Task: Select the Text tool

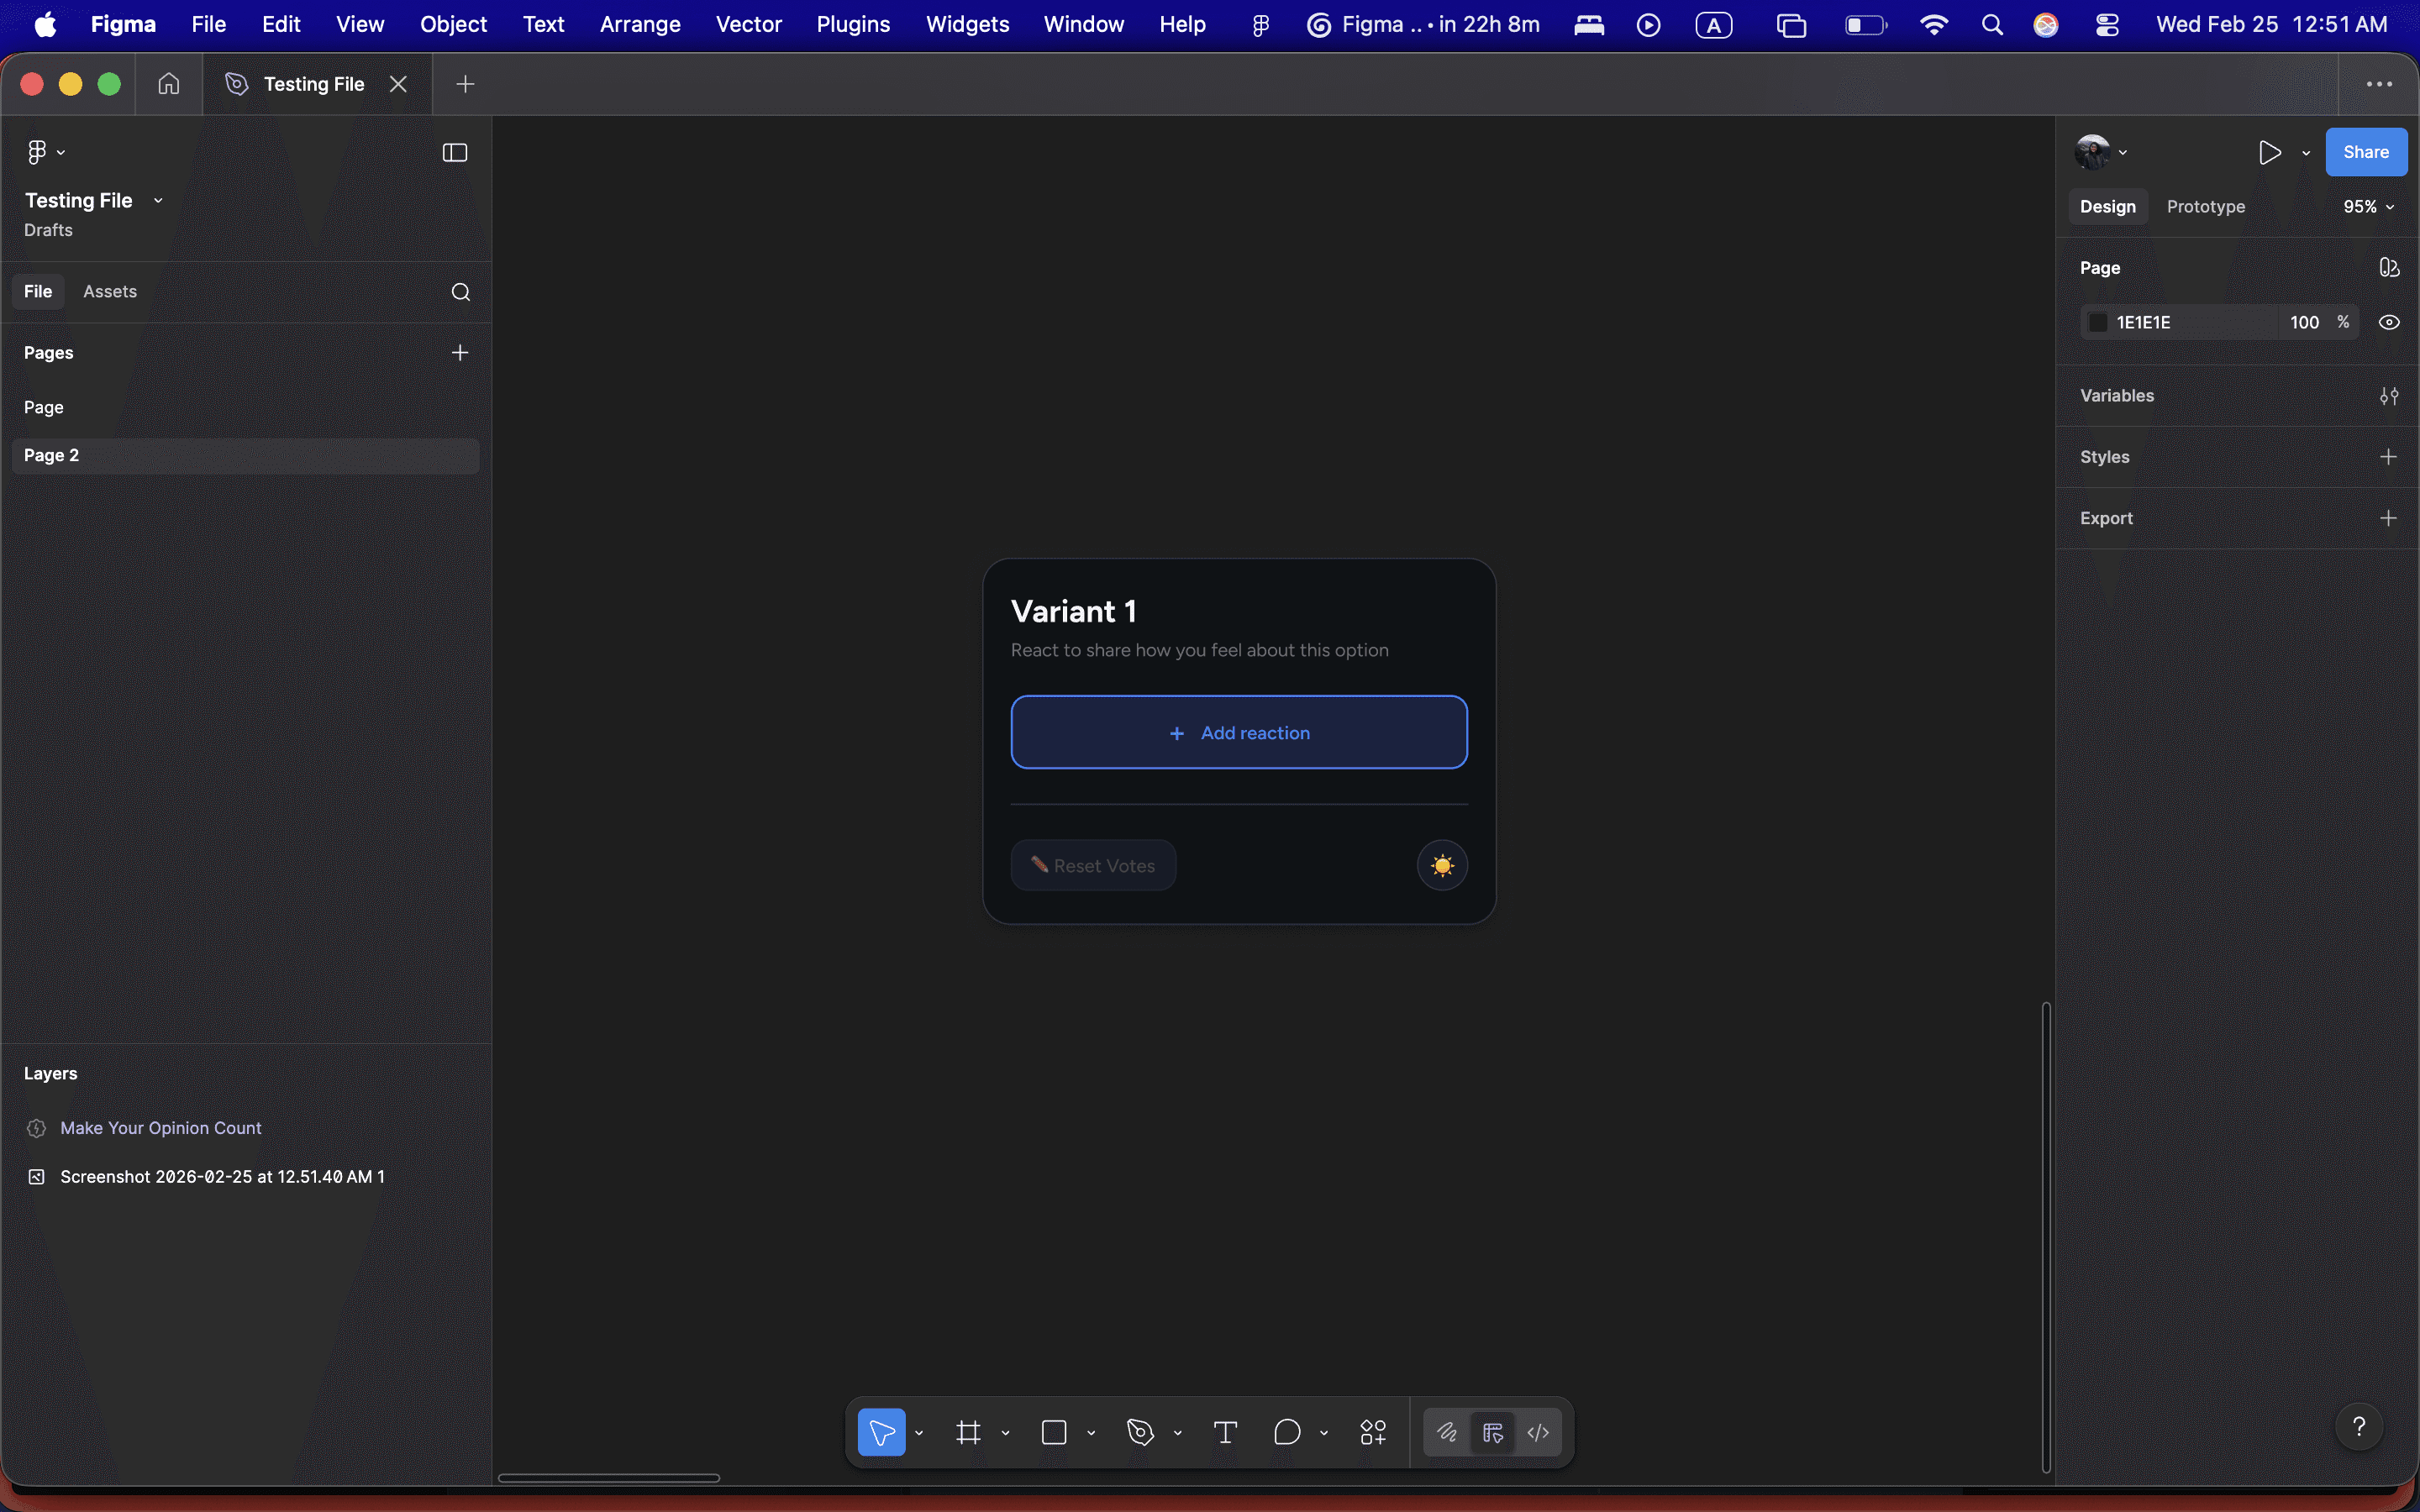Action: point(1225,1432)
